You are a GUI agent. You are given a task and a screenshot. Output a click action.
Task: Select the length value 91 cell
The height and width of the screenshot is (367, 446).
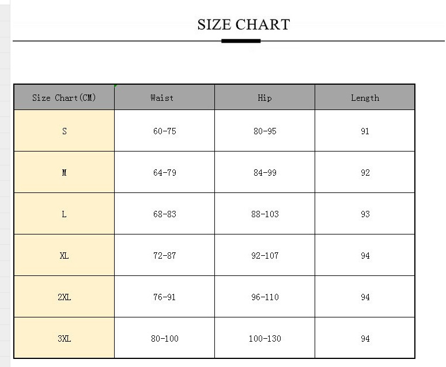(365, 131)
